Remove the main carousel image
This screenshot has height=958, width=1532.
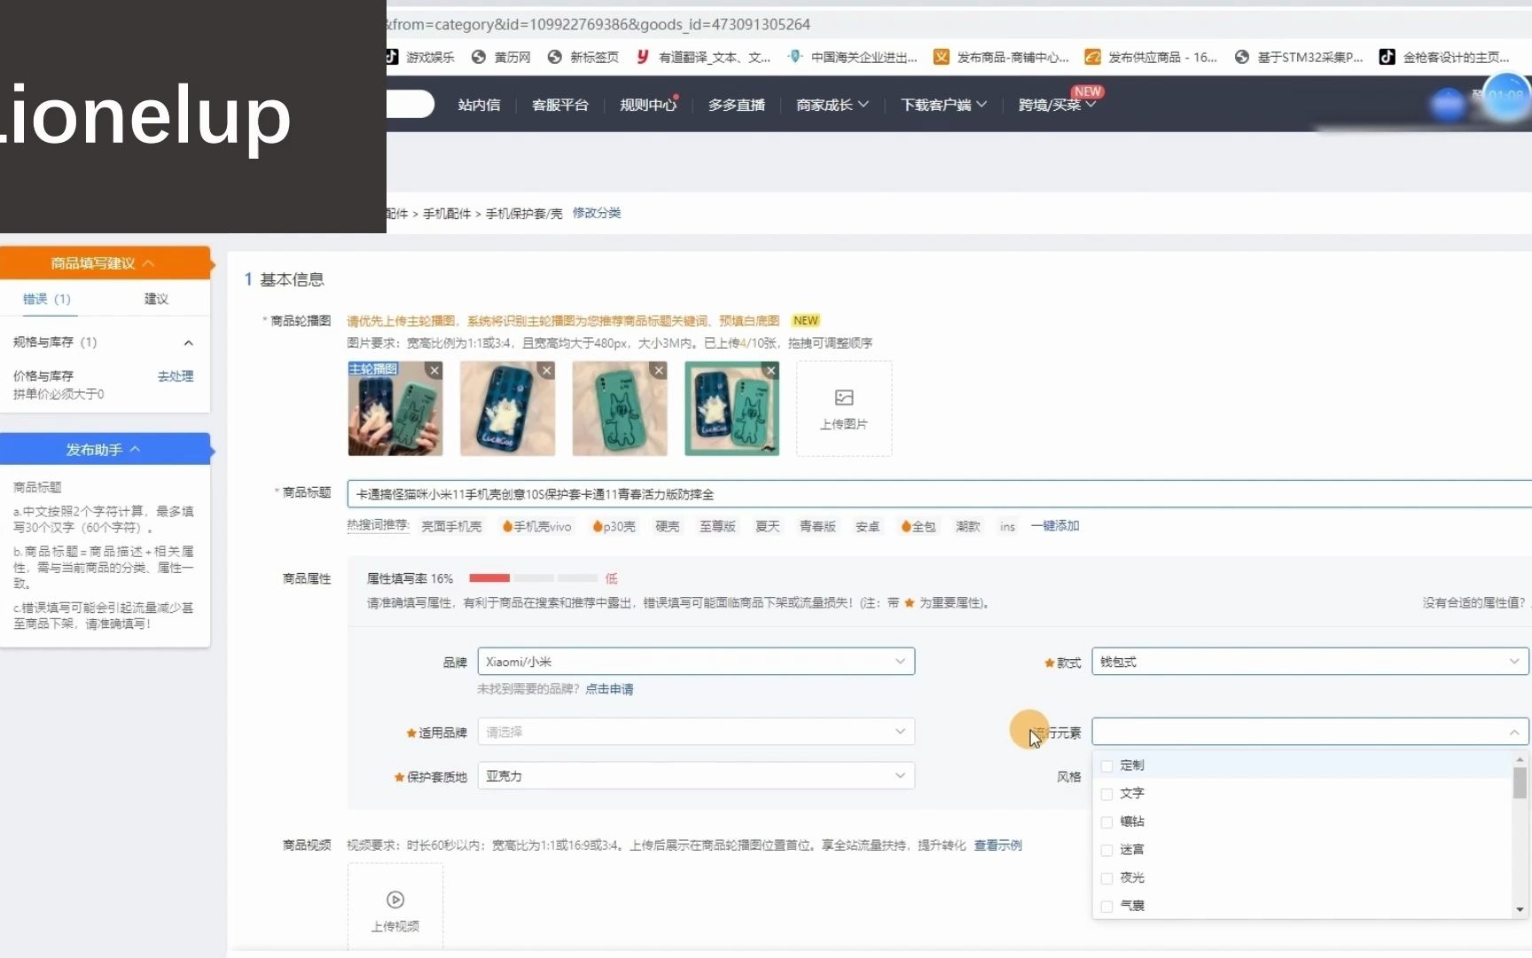click(434, 371)
